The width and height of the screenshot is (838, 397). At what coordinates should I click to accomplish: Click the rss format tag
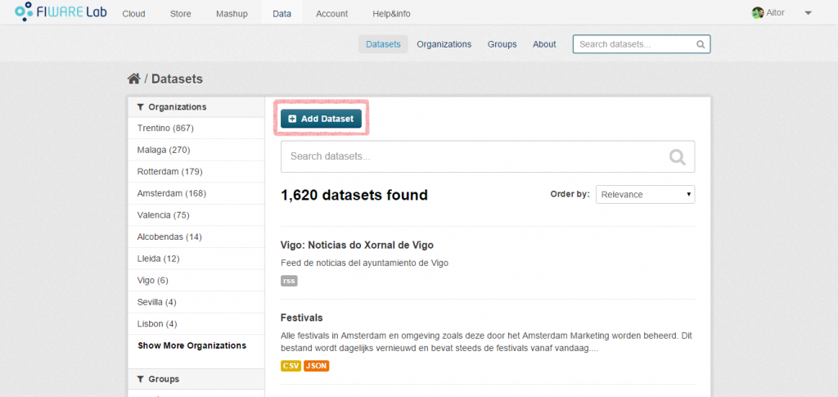click(289, 281)
